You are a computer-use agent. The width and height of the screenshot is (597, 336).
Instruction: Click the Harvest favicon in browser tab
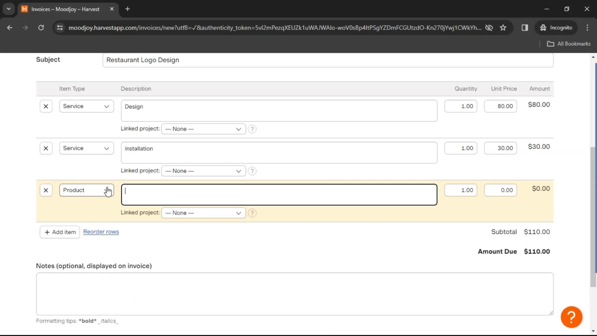click(x=25, y=9)
